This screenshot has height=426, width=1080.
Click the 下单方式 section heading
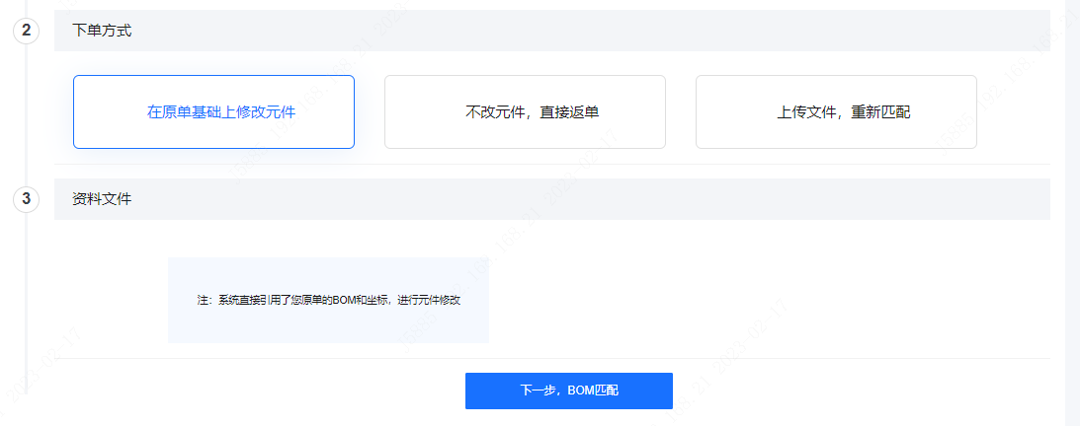click(x=102, y=31)
